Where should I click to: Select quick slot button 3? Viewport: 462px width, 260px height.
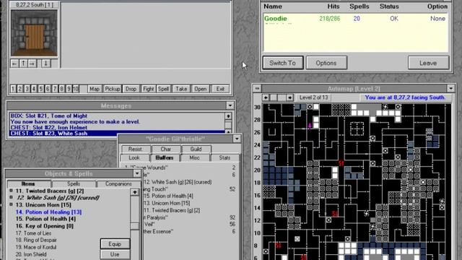(x=27, y=89)
